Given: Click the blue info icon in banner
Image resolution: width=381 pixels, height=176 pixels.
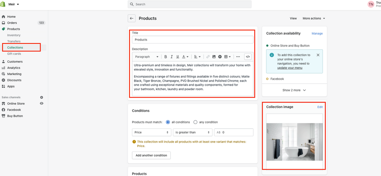Looking at the screenshot, I should click(272, 55).
